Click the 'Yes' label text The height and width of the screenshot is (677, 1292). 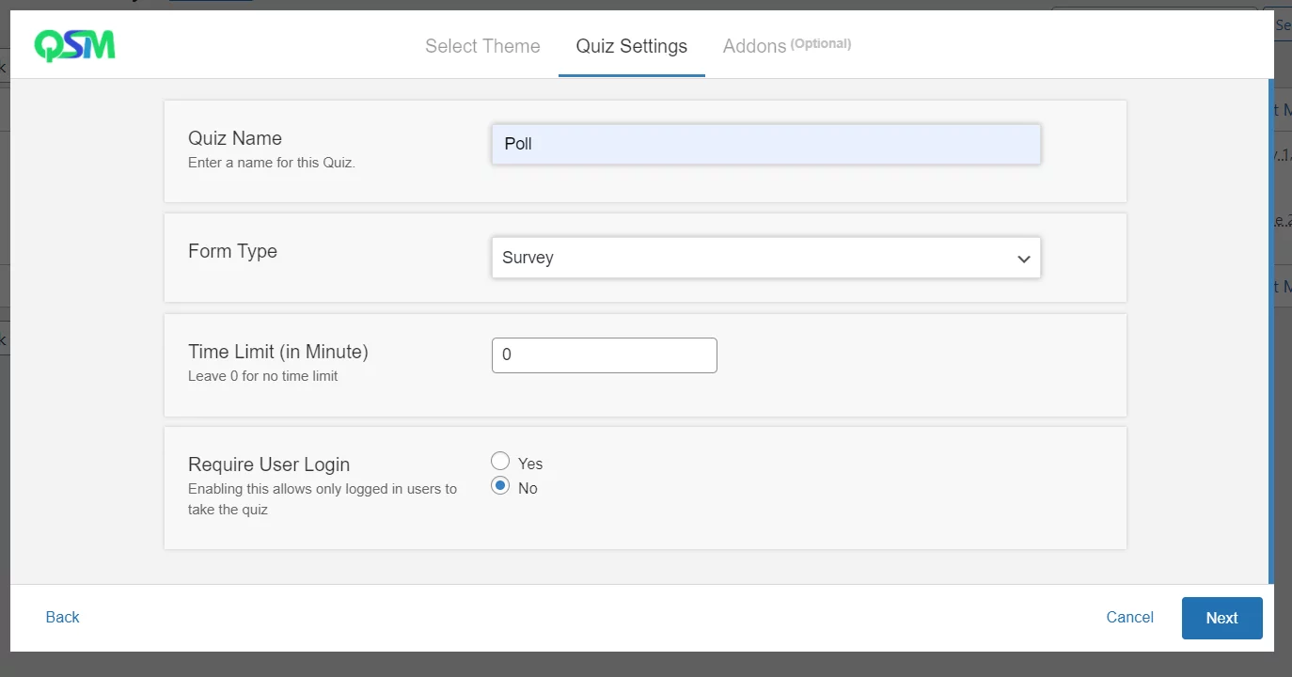tap(530, 464)
